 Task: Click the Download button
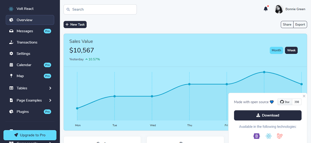click(268, 115)
